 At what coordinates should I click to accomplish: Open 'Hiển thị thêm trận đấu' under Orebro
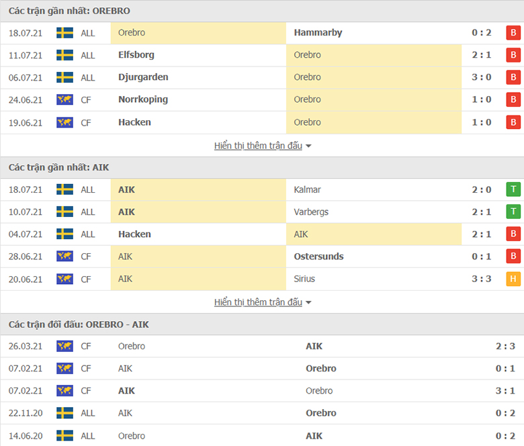click(x=258, y=146)
